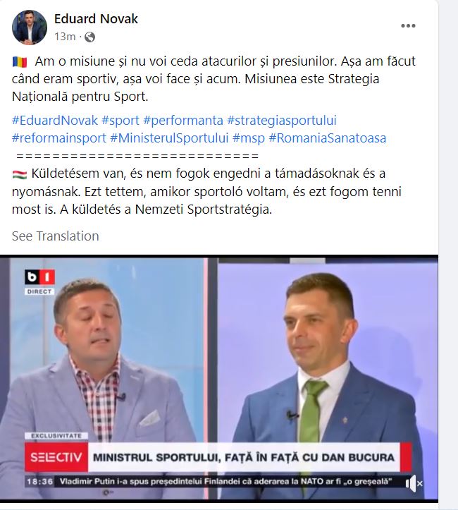Click the B1 Direct channel logo
This screenshot has height=510, width=458.
(39, 282)
